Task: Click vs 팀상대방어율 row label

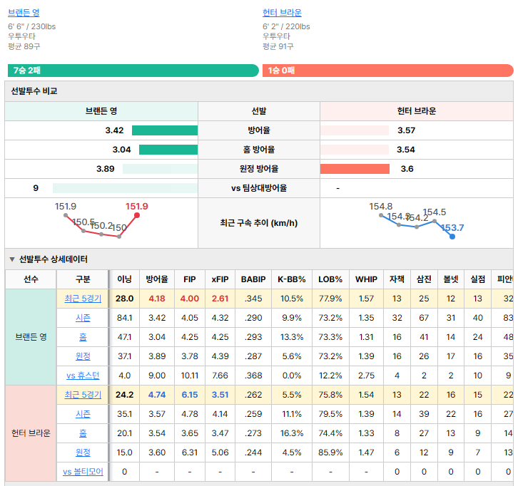Action: tap(259, 188)
